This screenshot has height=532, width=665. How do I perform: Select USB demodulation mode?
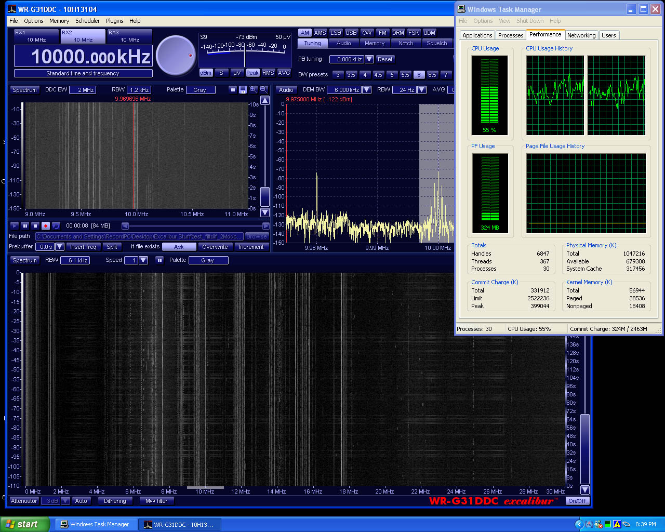click(x=352, y=33)
